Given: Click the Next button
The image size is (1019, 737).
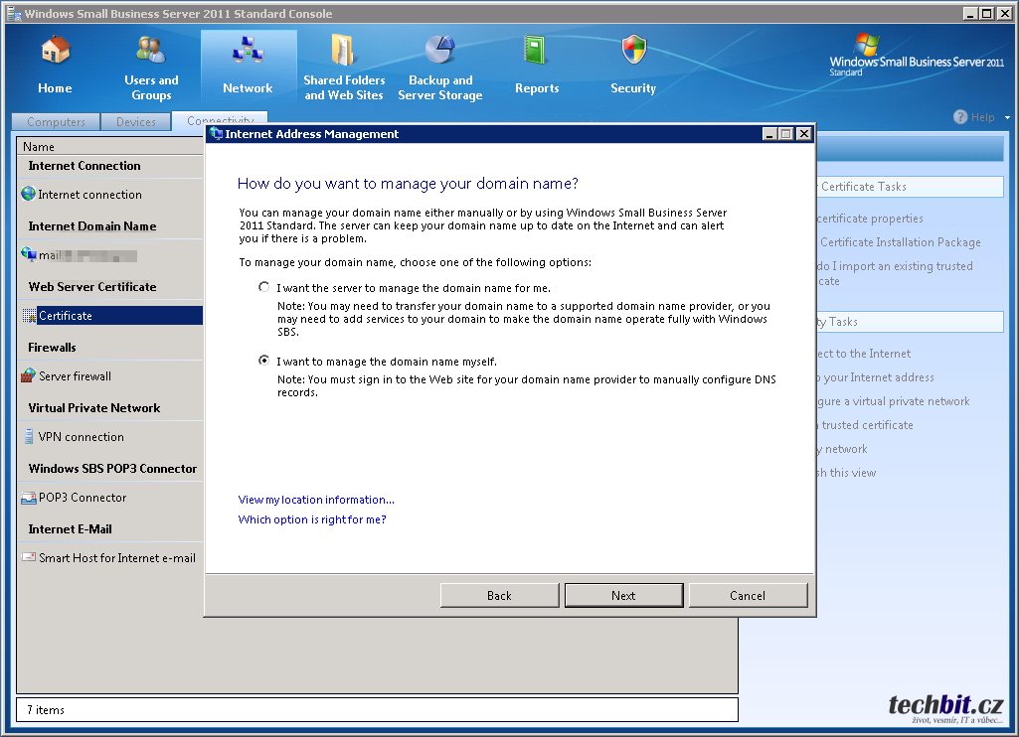Looking at the screenshot, I should click(x=623, y=596).
